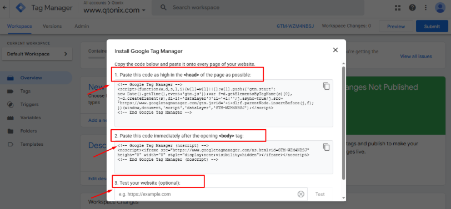
Task: Focus the test website URL input
Action: pos(206,195)
